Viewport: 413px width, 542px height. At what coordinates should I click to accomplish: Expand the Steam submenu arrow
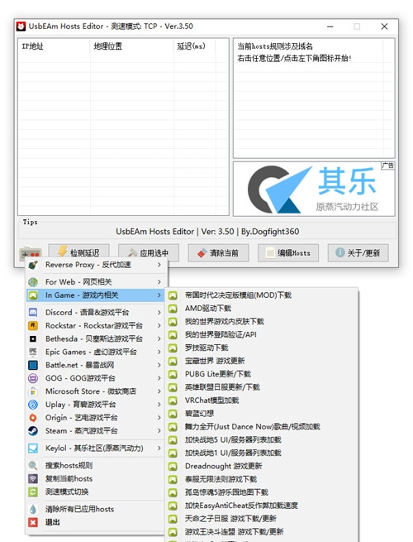pos(159,430)
